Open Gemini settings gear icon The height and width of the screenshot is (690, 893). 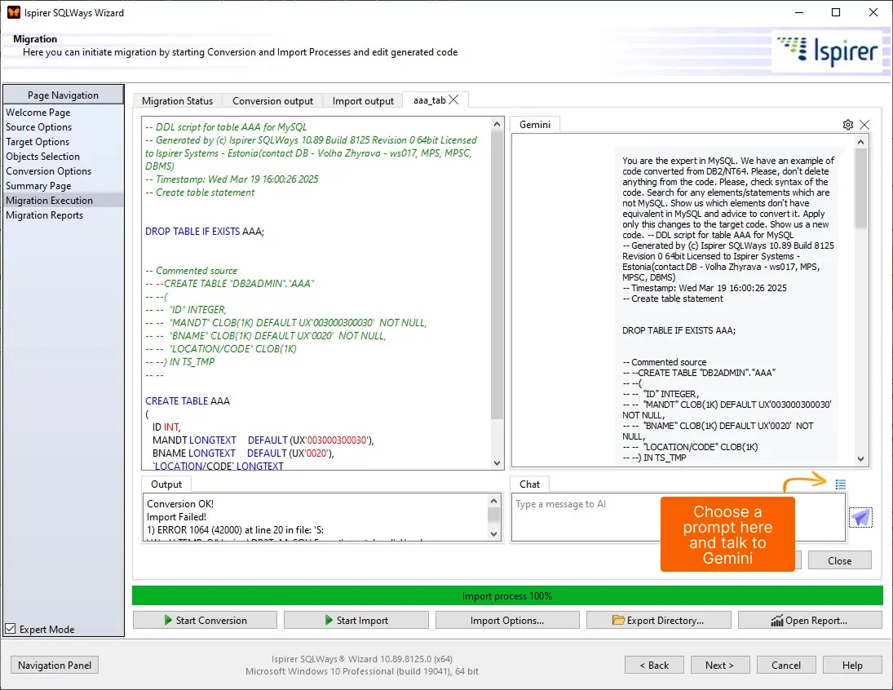point(847,125)
